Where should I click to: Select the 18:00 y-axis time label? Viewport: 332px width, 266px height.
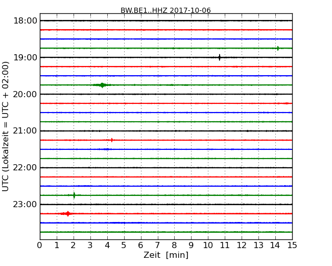click(25, 21)
